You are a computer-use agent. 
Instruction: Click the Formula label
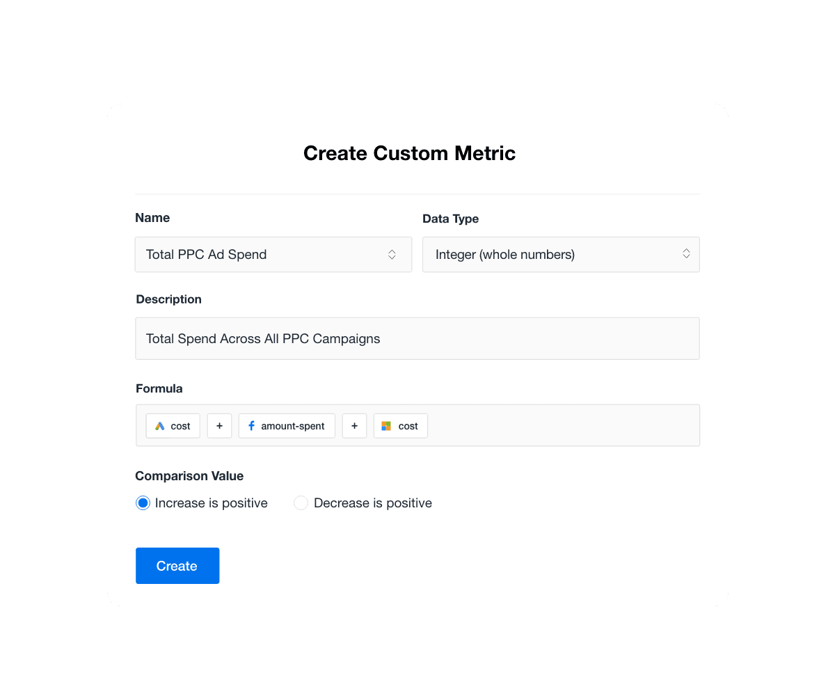[159, 388]
